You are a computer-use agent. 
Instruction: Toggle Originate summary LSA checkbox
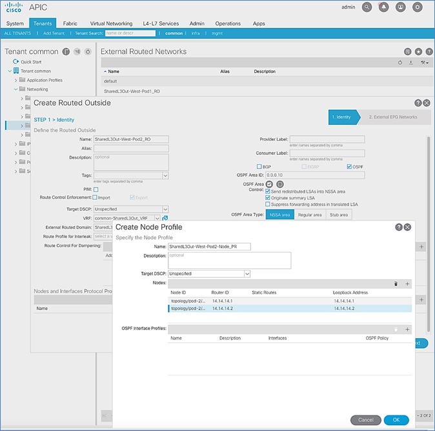[268, 198]
